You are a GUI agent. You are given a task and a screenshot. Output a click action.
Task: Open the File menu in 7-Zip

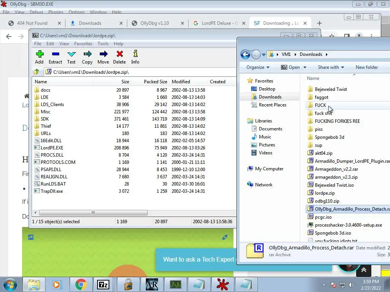[x=38, y=44]
